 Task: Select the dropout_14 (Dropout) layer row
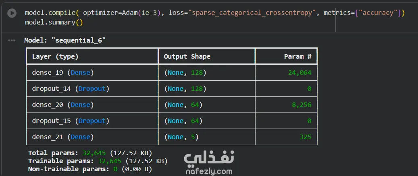click(172, 88)
